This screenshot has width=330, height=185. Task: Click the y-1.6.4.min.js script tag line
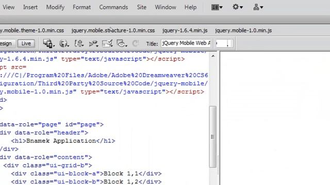(92, 59)
